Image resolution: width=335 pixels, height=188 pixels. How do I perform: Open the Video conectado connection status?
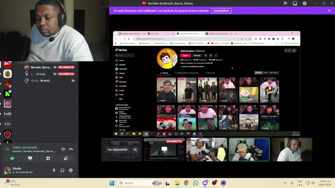(25, 148)
